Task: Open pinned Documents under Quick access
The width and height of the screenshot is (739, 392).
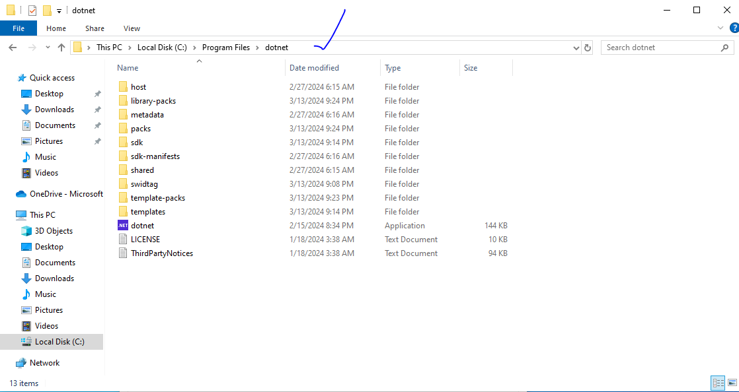Action: [55, 125]
